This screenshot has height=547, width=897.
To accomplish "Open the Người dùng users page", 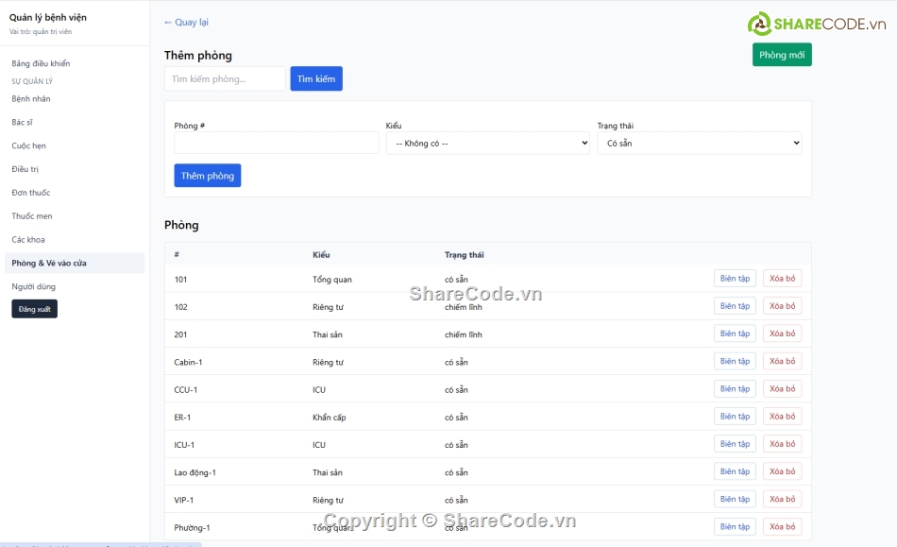I will click(32, 287).
